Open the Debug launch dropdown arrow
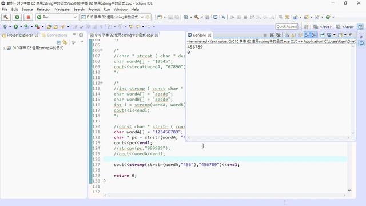This screenshot has width=366, height=206. click(x=10, y=27)
